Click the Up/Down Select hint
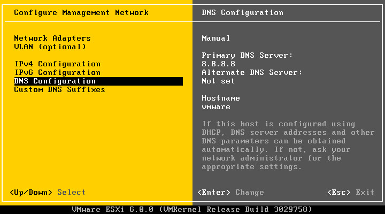Screen dimensions: 385x214 (48, 192)
